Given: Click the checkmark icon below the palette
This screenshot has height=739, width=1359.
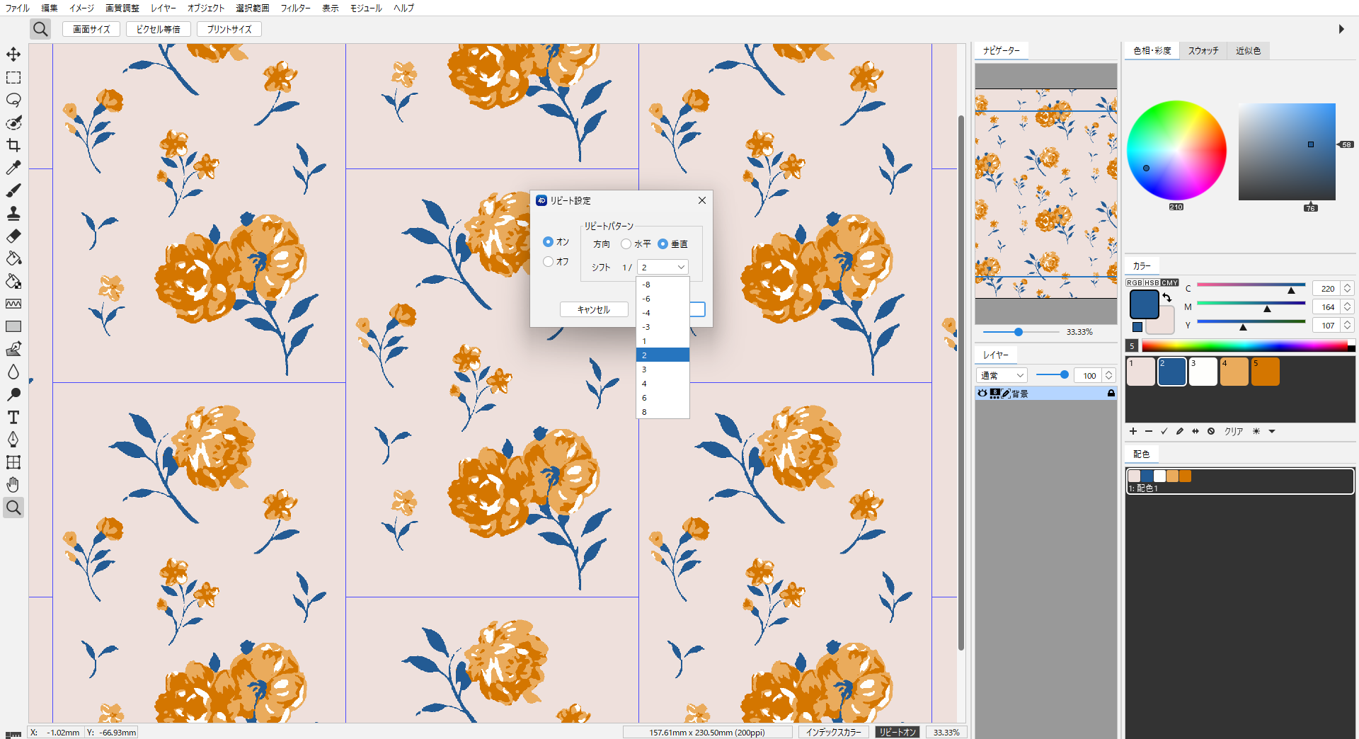Looking at the screenshot, I should 1164,431.
